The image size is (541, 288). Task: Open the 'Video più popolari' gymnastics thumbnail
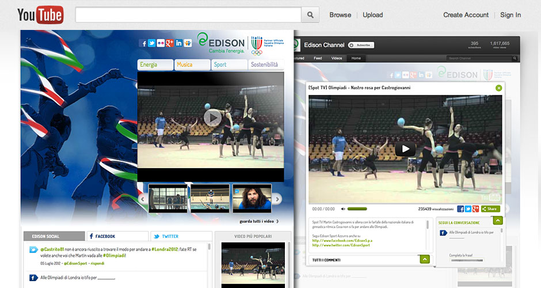point(253,264)
